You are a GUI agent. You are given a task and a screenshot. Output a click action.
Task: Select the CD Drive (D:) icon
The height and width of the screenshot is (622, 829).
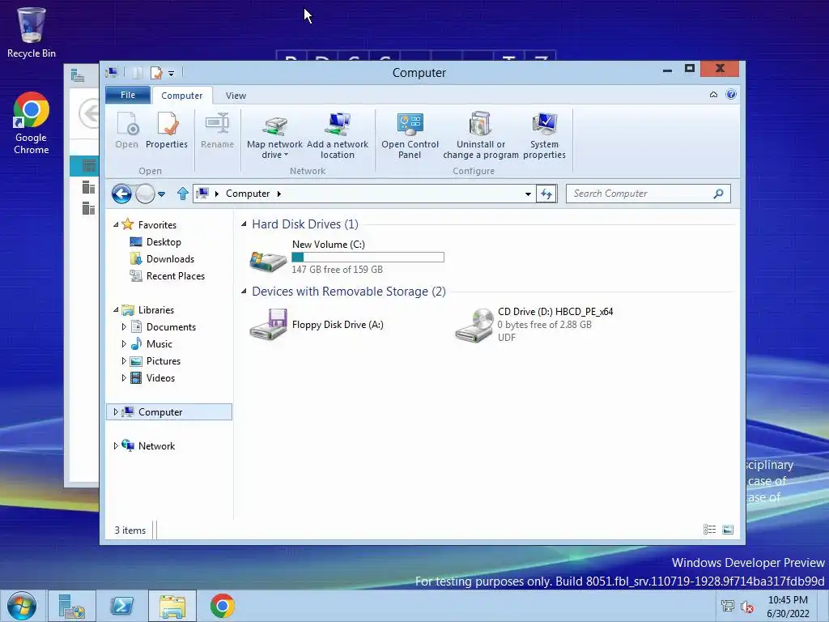(x=474, y=325)
